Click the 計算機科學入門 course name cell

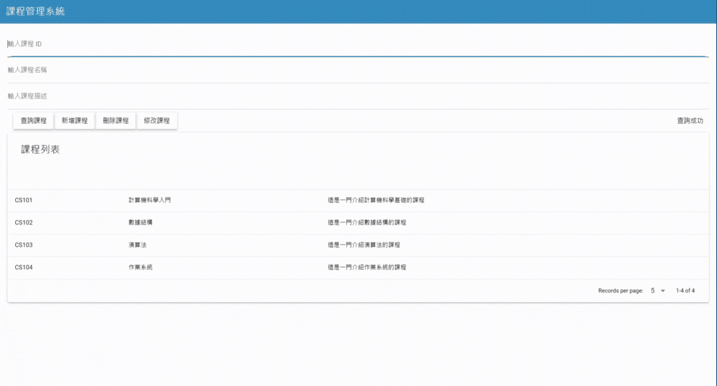point(149,200)
